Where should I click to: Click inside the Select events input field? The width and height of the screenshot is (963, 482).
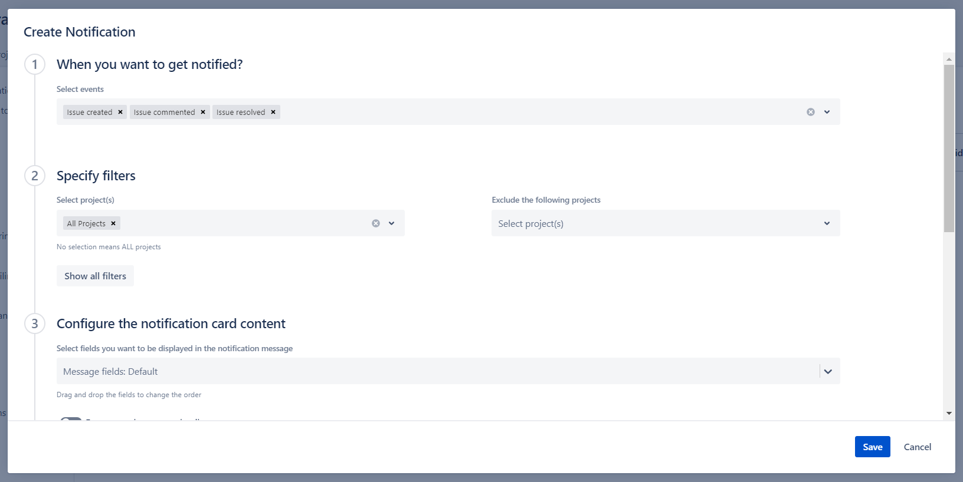coord(531,112)
